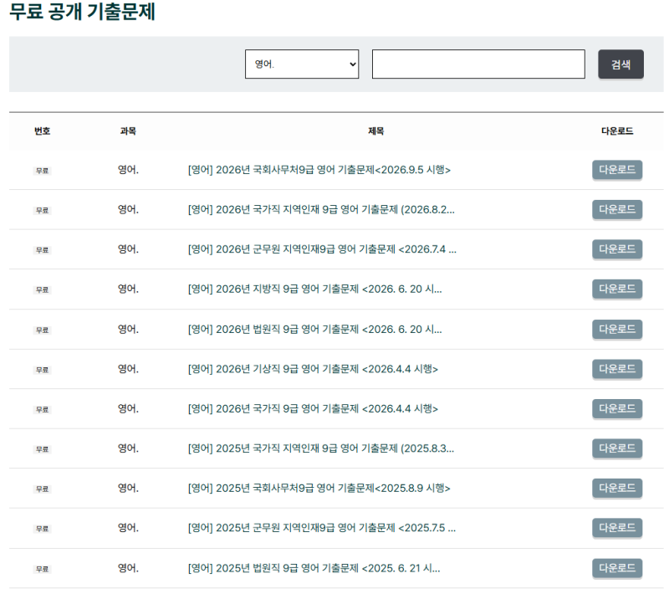Open title 2026년 국가직 9급 영어 <2026.4.4 시행>
Viewport: 669px width, 589px height.
[x=313, y=408]
